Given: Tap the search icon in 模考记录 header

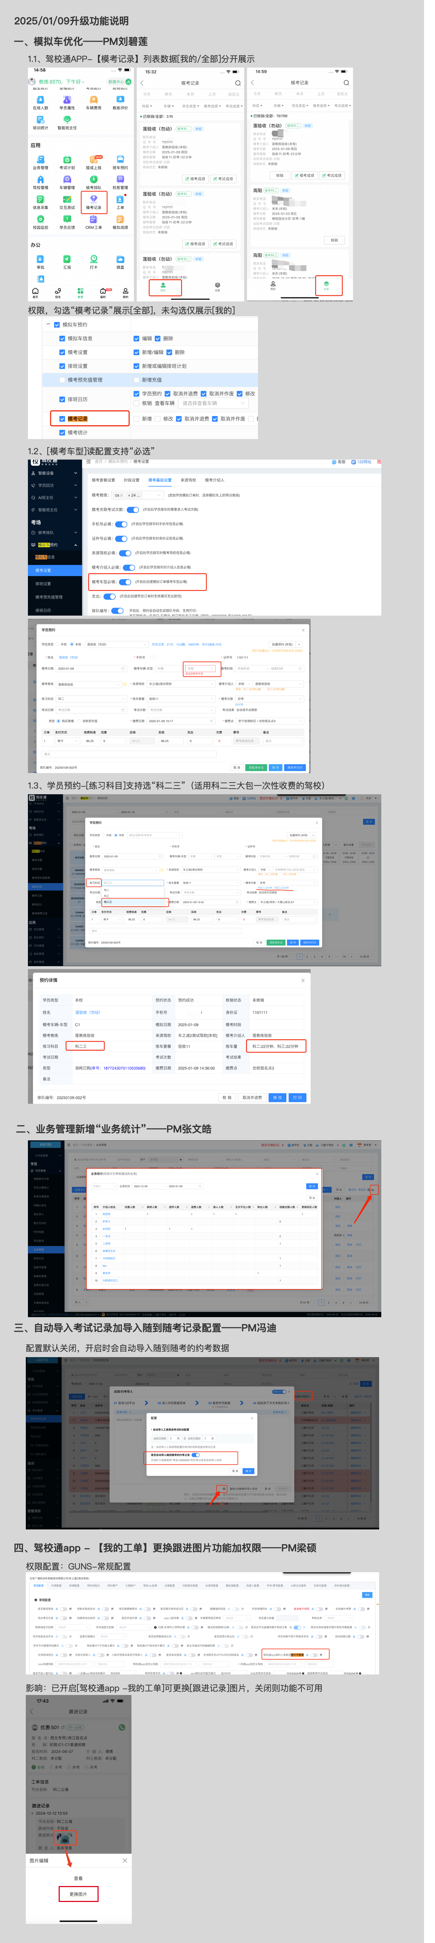Looking at the screenshot, I should (237, 83).
